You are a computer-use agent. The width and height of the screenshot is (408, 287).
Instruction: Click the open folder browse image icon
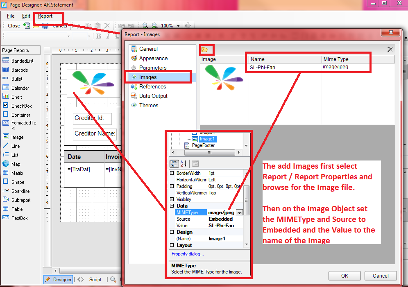click(205, 50)
